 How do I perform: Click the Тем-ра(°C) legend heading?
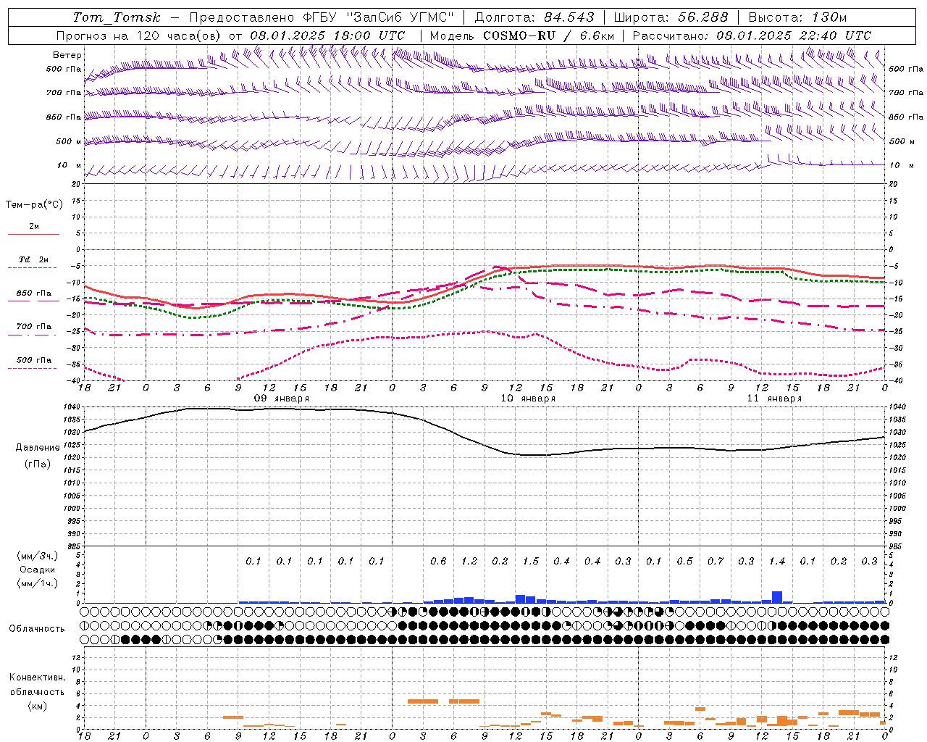pos(34,205)
